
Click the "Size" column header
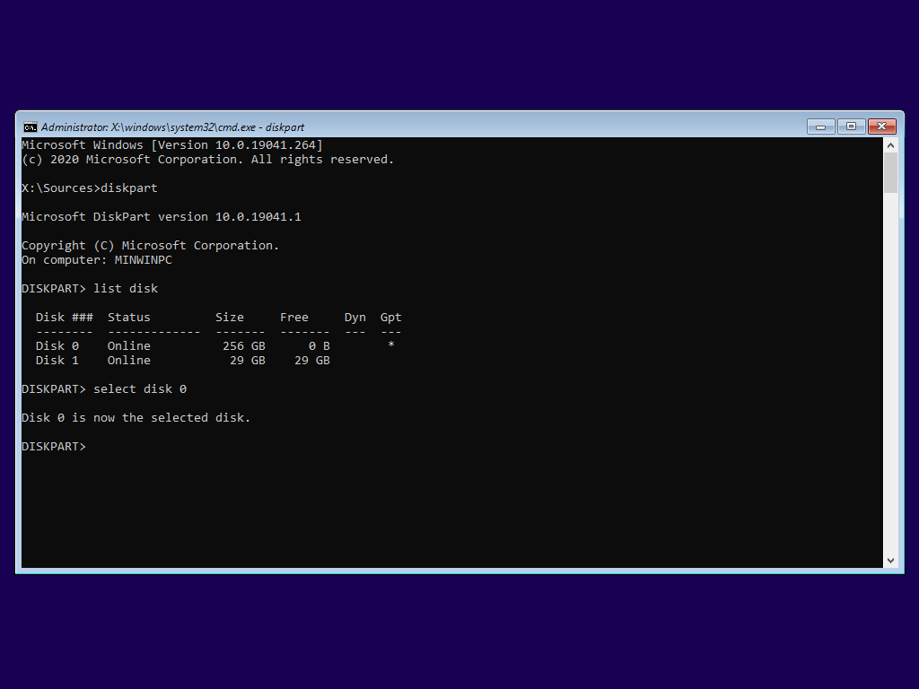(x=229, y=317)
